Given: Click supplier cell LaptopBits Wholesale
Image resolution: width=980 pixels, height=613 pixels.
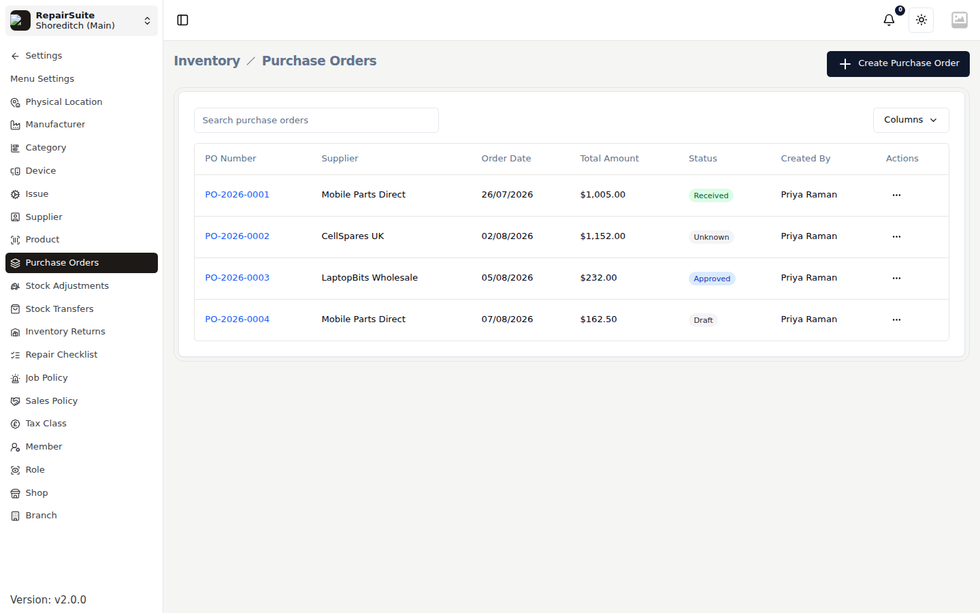Looking at the screenshot, I should pyautogui.click(x=370, y=278).
